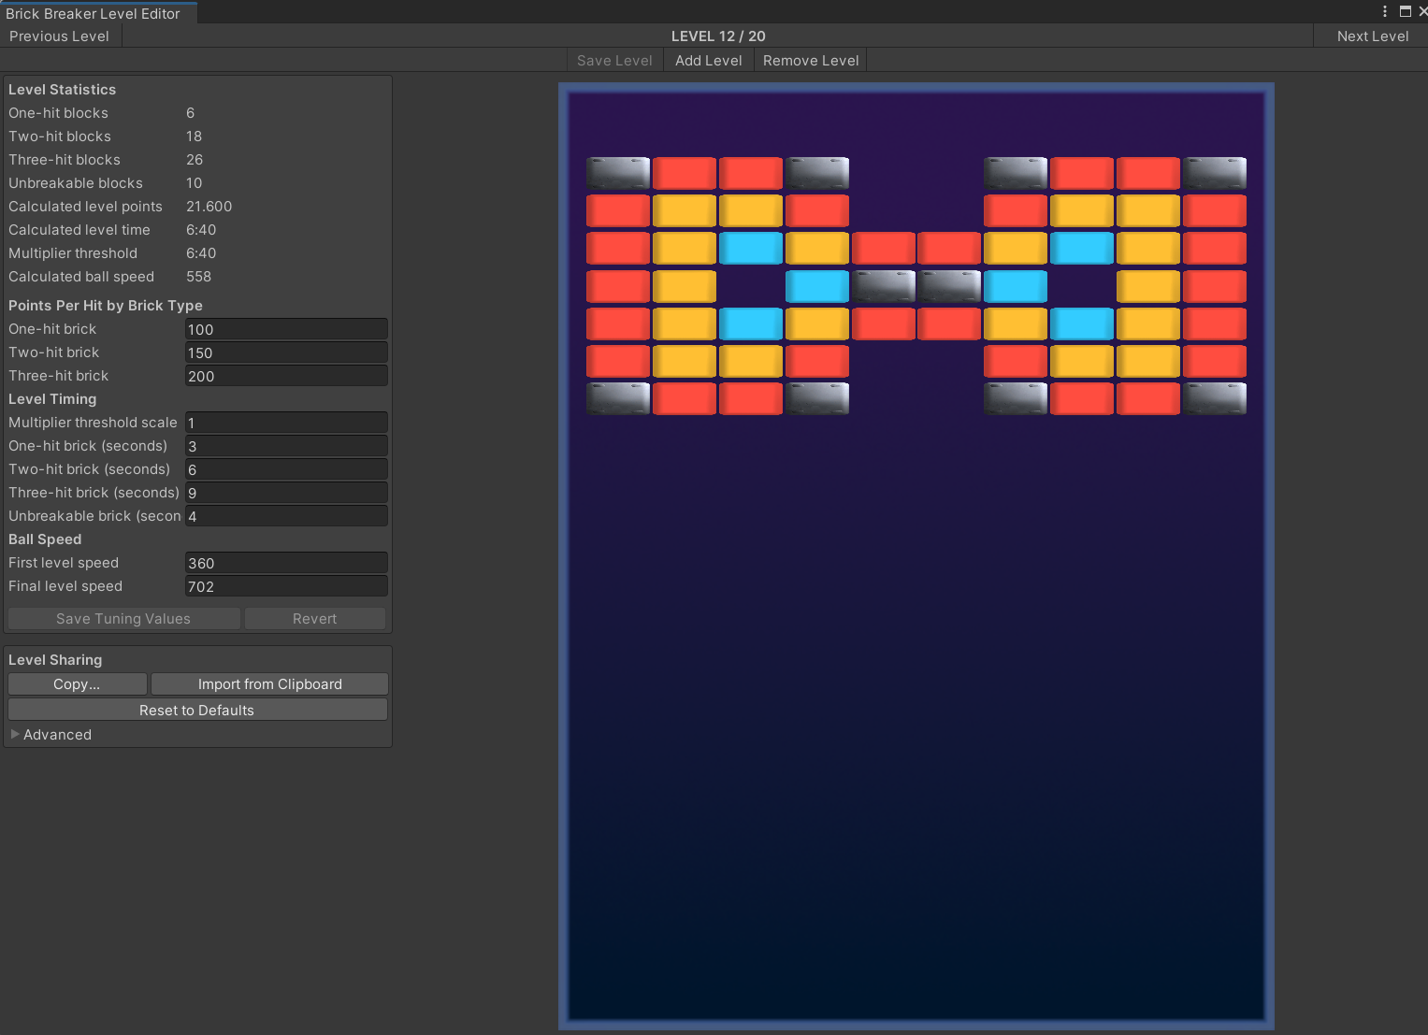This screenshot has height=1035, width=1428.
Task: Click the First level speed label
Action: [x=64, y=563]
